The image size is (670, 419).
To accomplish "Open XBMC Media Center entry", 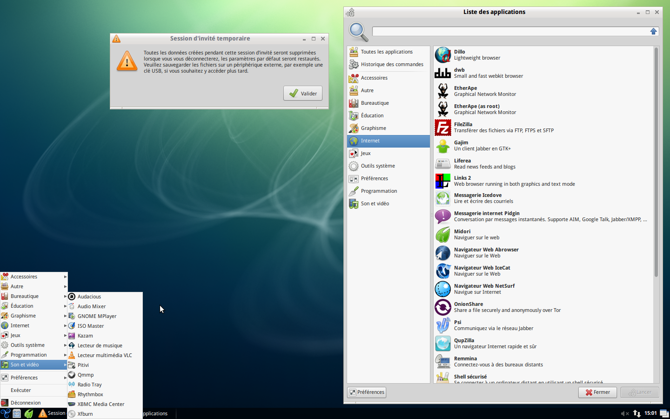I will 105,404.
